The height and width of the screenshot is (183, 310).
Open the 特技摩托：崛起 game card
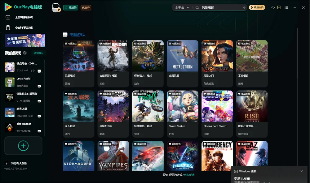point(148,114)
